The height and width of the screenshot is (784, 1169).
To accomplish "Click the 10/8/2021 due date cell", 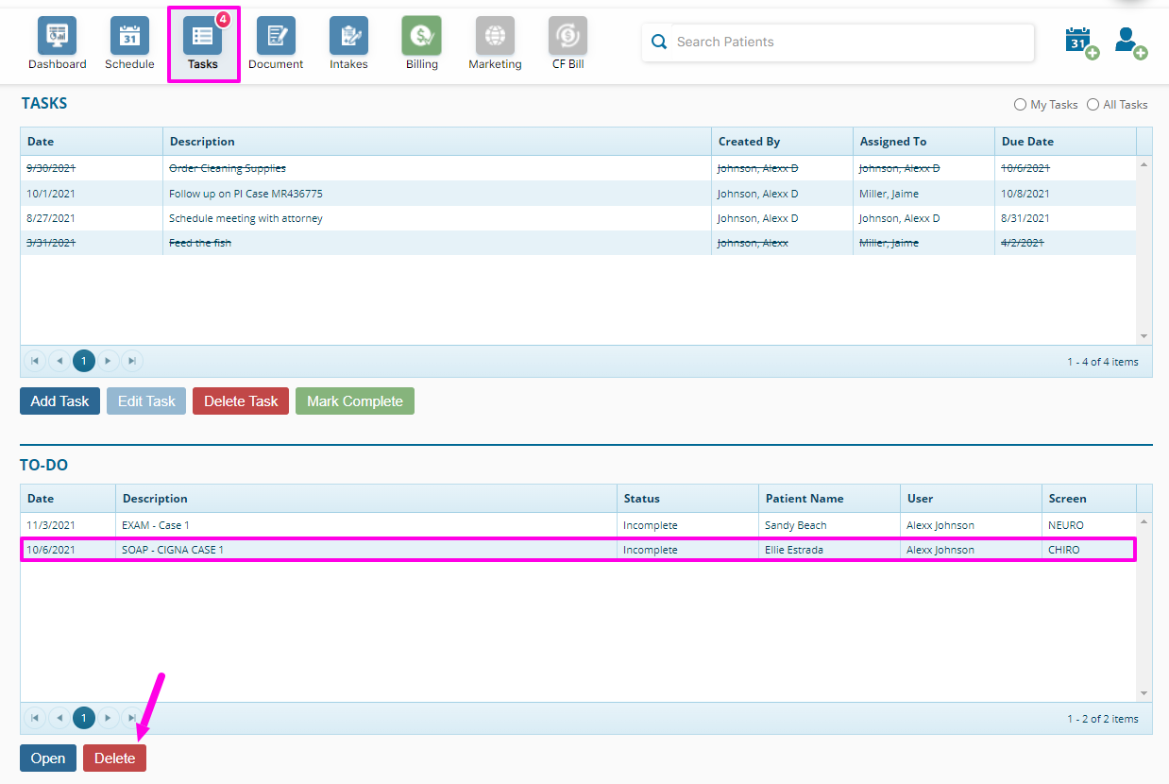I will (x=1065, y=194).
